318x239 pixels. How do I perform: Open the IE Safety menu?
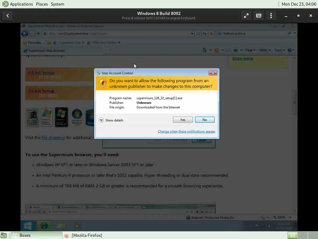(x=265, y=50)
